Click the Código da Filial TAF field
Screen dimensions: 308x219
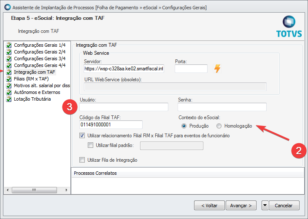(x=111, y=125)
